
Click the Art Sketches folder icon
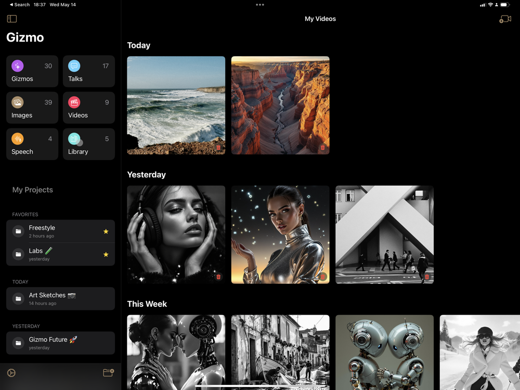pos(18,299)
